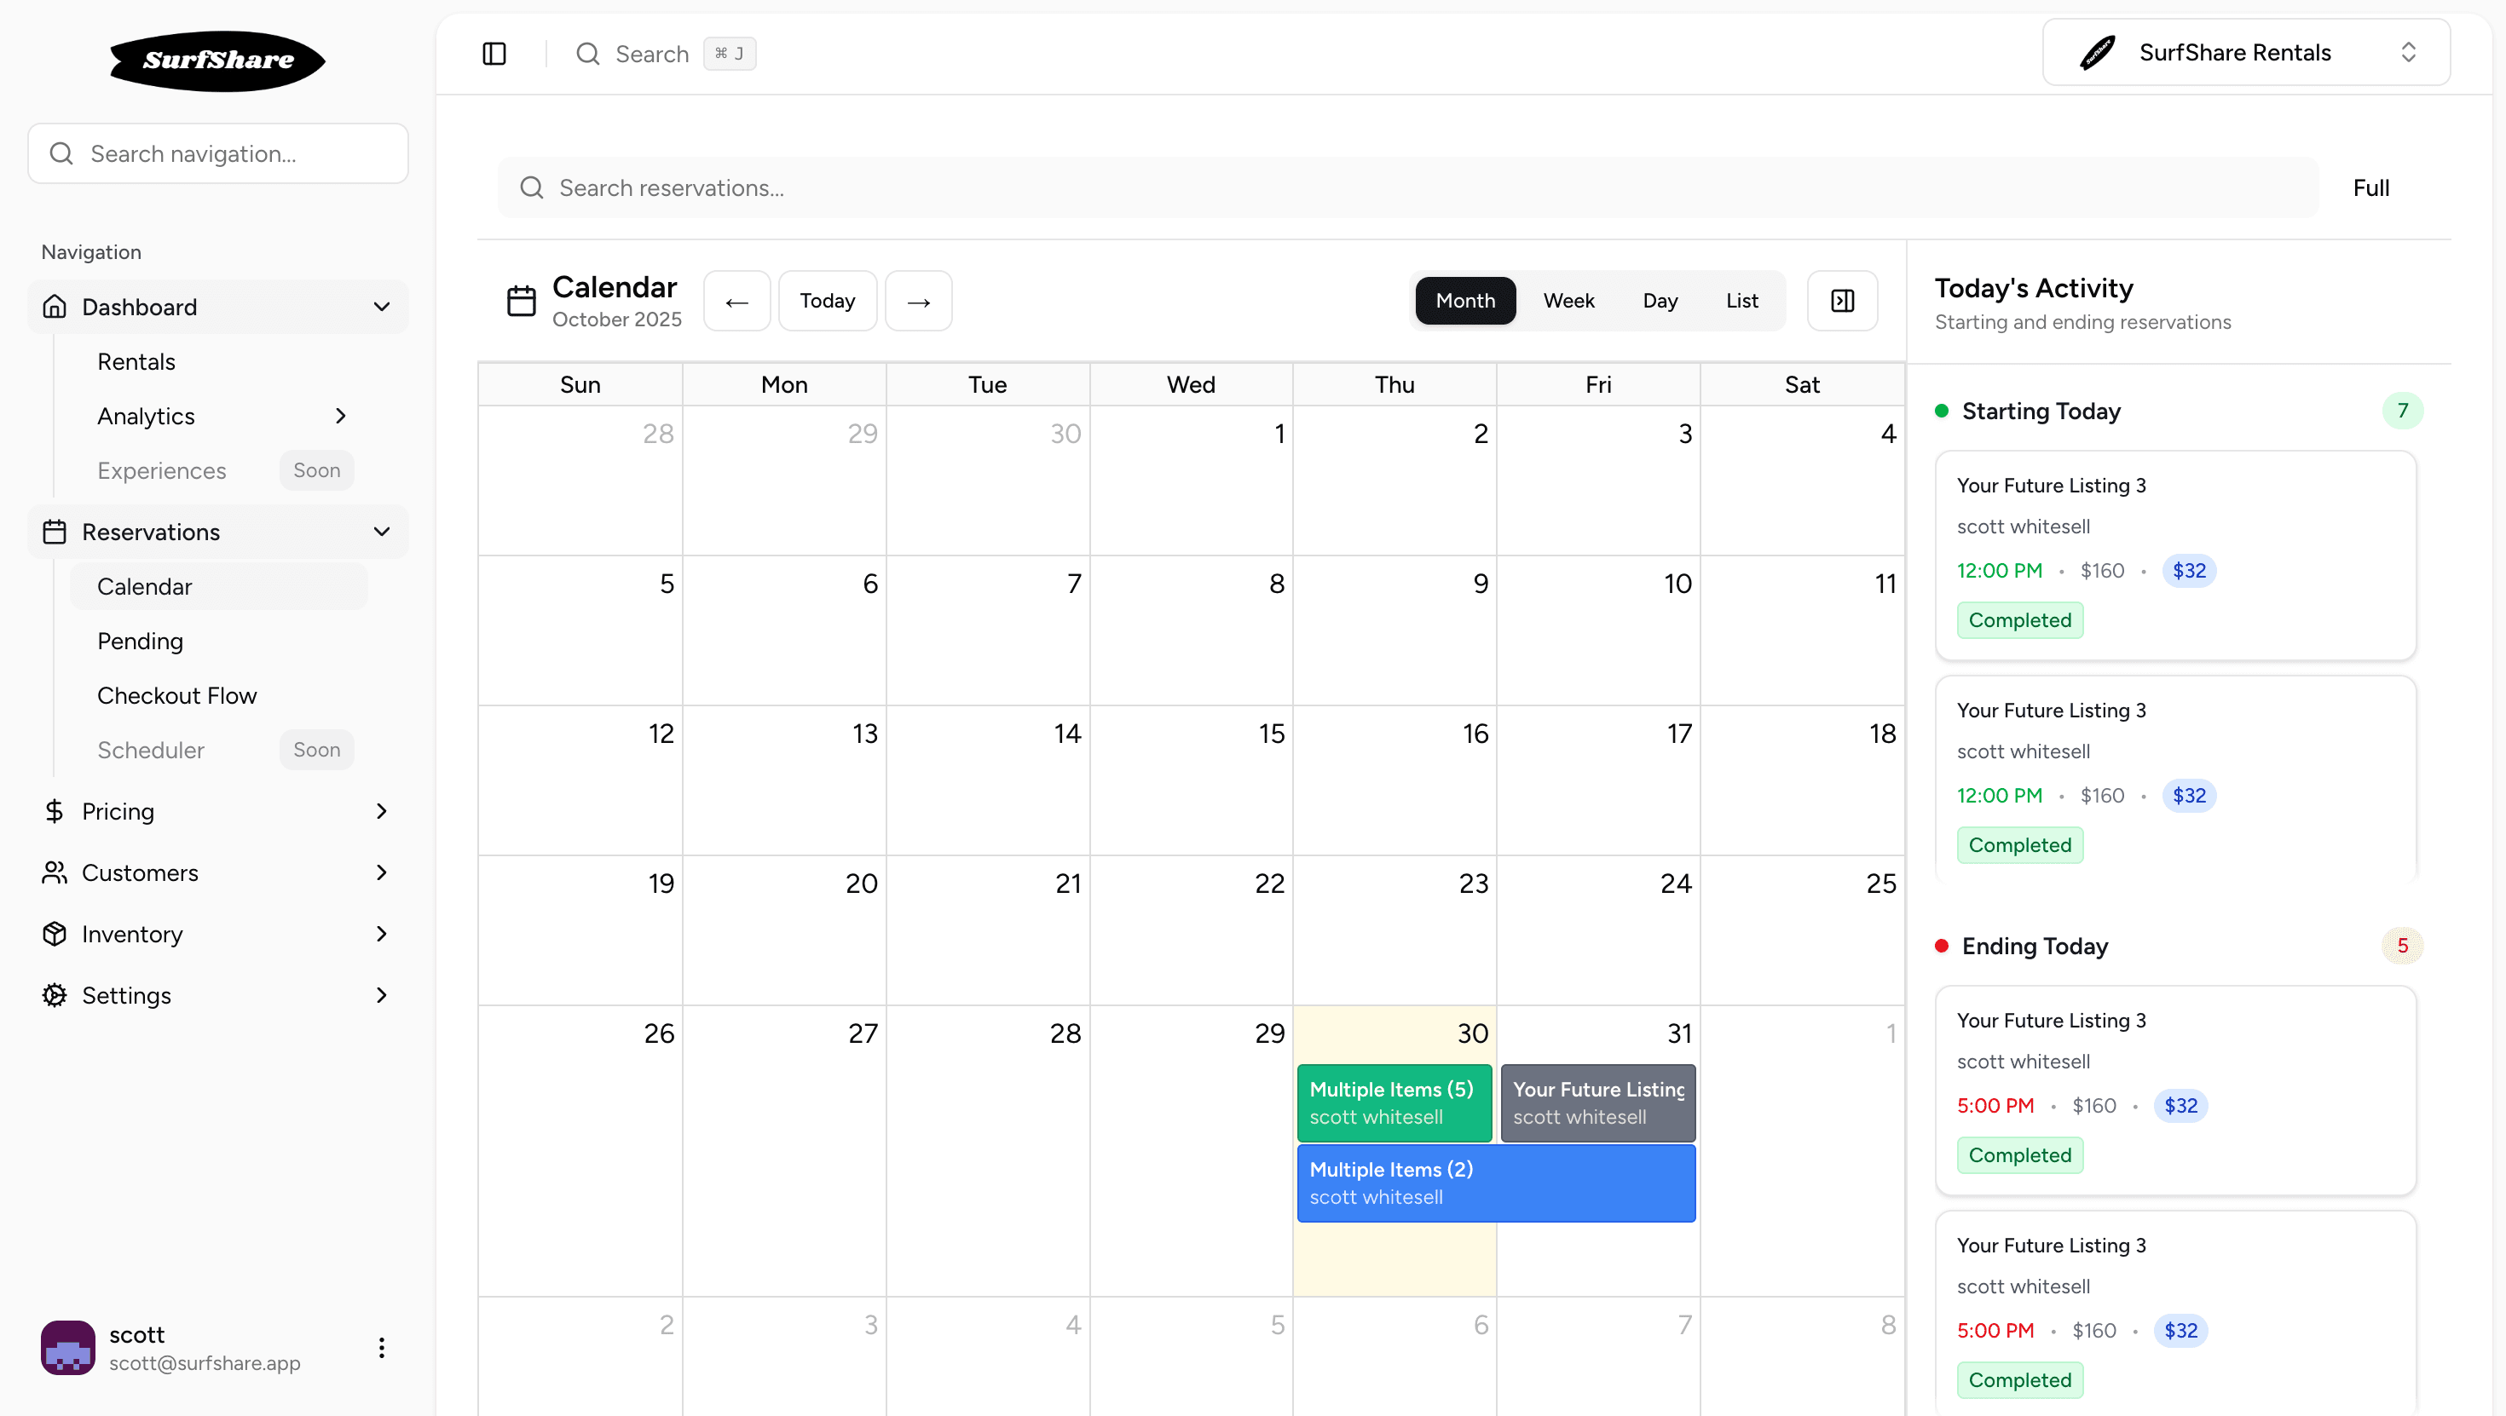Open user menu three-dots icon
Image resolution: width=2506 pixels, height=1416 pixels.
381,1348
